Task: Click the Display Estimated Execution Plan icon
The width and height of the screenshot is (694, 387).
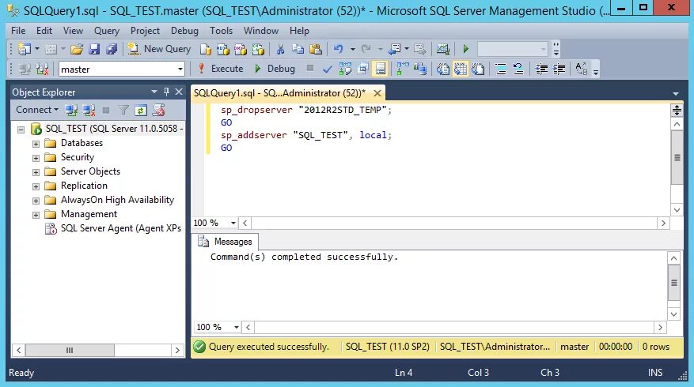Action: 345,69
